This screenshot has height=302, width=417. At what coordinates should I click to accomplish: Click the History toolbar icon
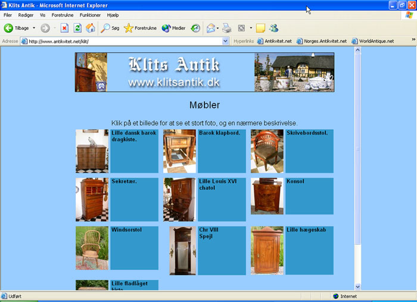tap(195, 28)
